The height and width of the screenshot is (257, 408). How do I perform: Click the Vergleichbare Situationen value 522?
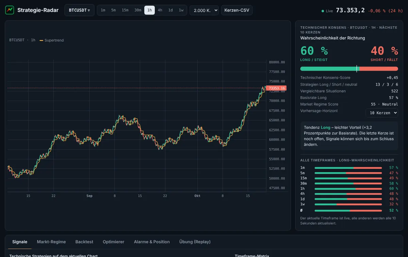coord(395,91)
